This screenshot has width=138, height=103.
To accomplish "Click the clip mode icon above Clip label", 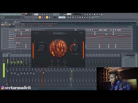I will (x=75, y=40).
